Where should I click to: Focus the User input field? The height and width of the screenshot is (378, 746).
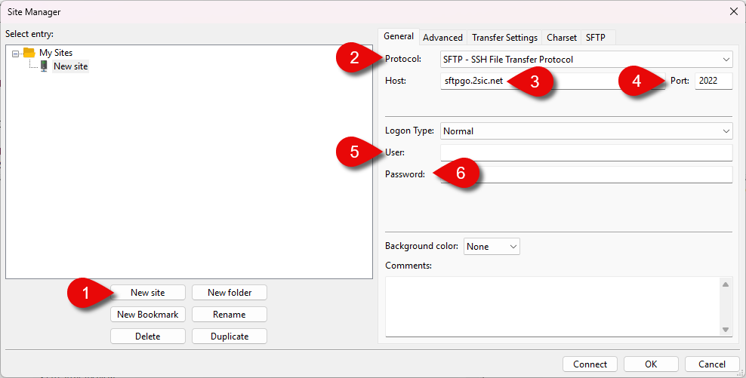tap(586, 152)
